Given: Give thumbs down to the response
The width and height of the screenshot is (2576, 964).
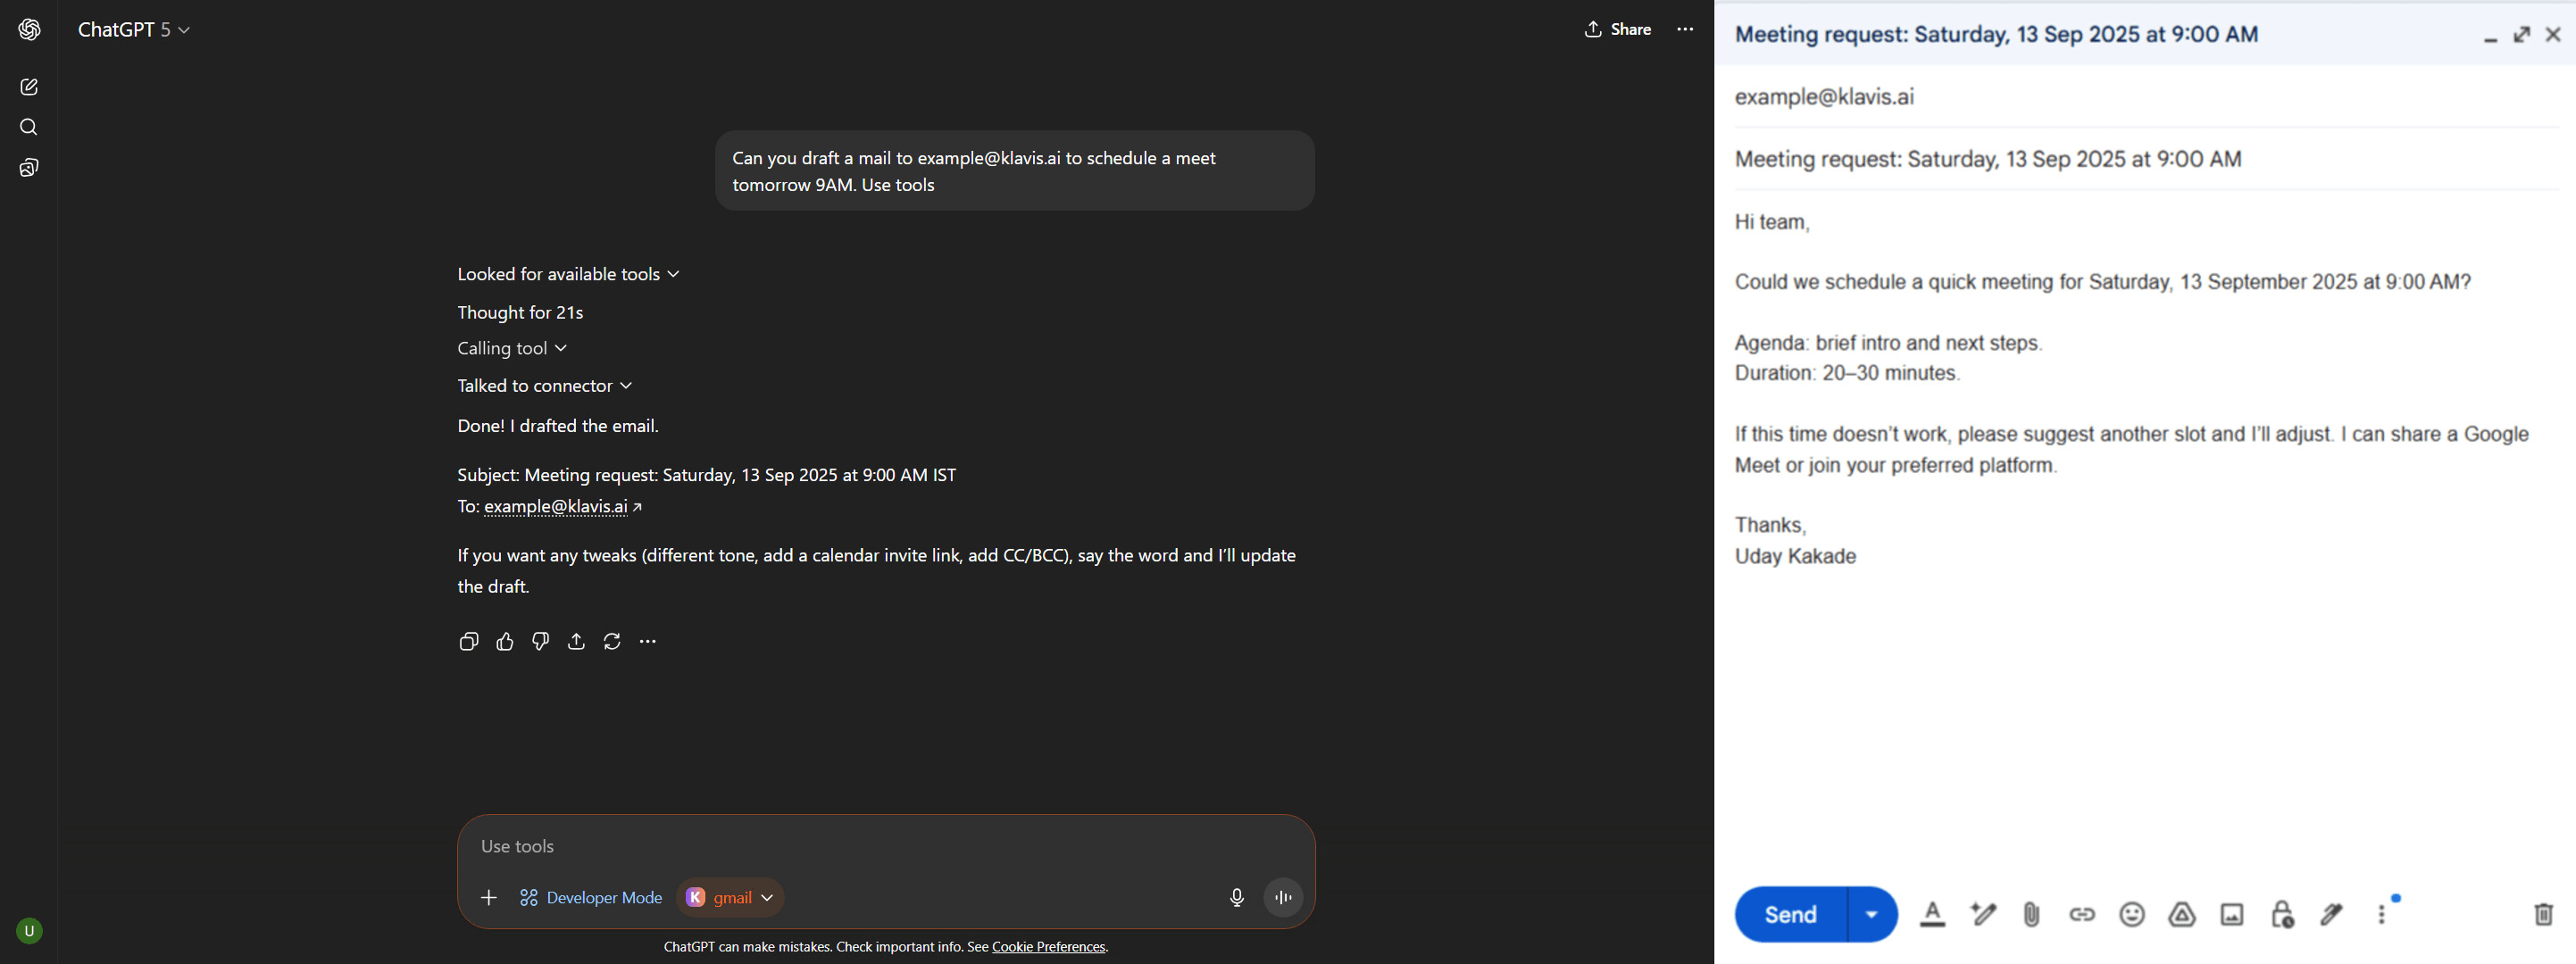Looking at the screenshot, I should click(541, 641).
